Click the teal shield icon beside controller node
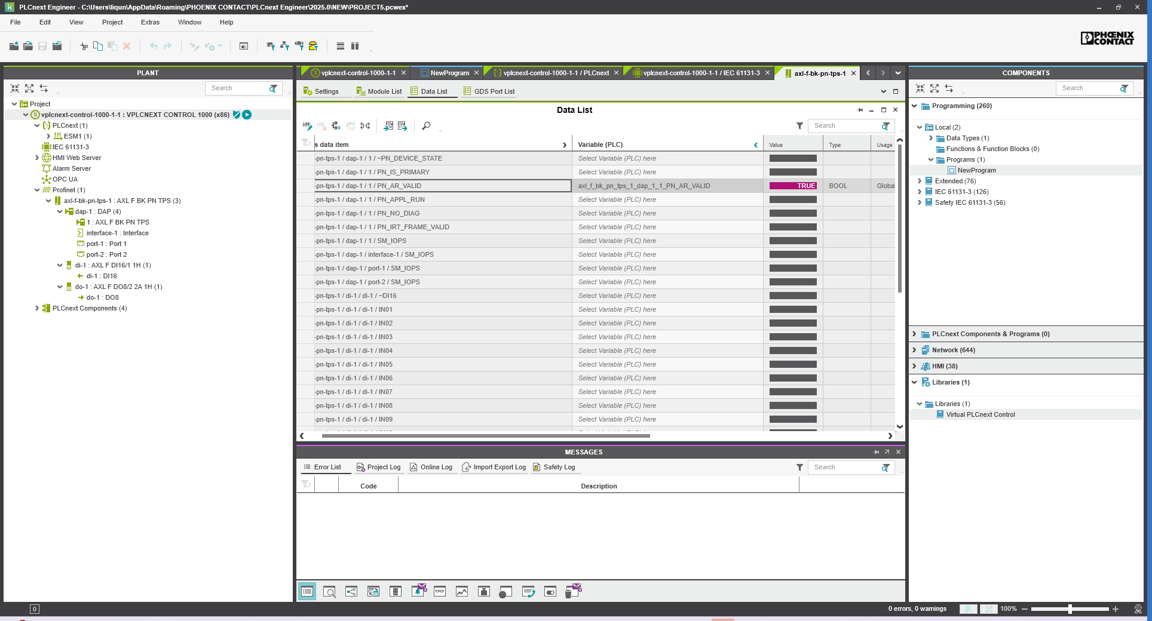 pos(237,115)
